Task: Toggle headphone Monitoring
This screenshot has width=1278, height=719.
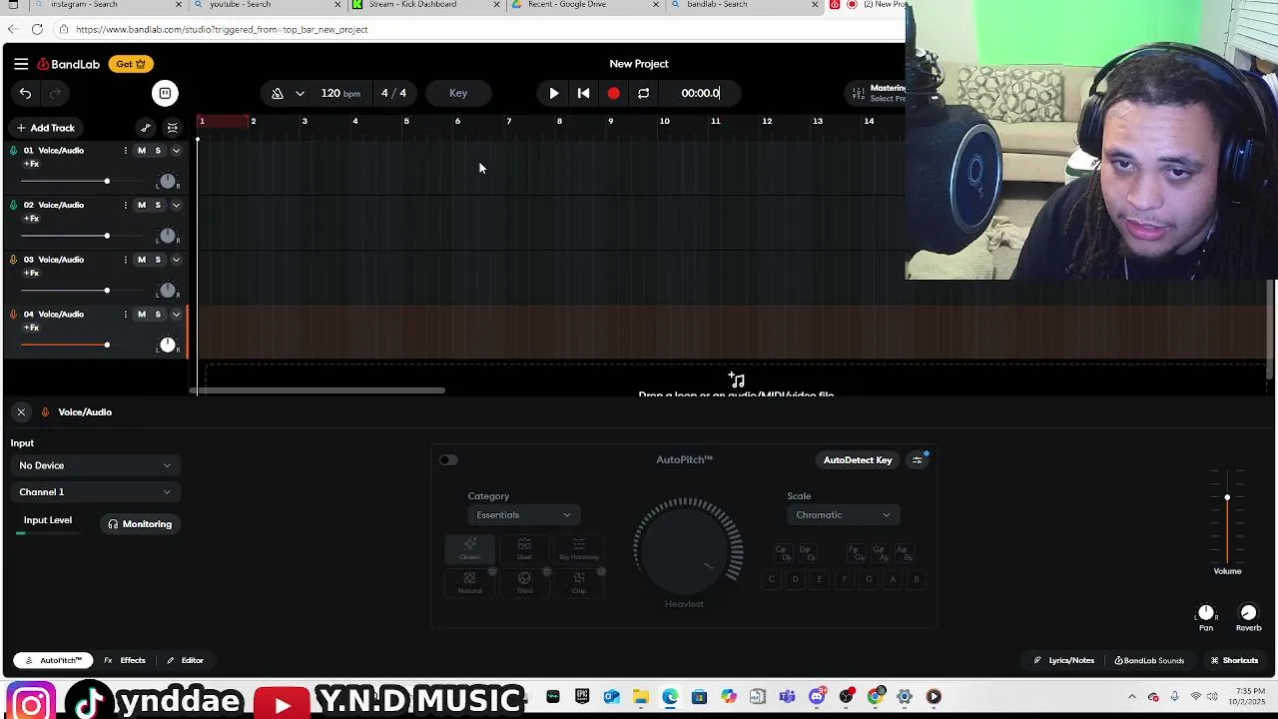Action: [140, 524]
